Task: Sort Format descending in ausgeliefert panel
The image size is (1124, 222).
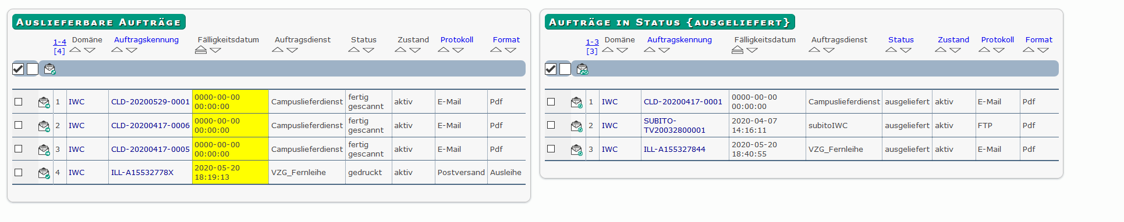Action: point(1043,50)
